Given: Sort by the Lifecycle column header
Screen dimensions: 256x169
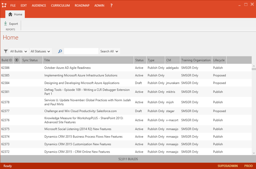Looking at the screenshot, I should [219, 60].
